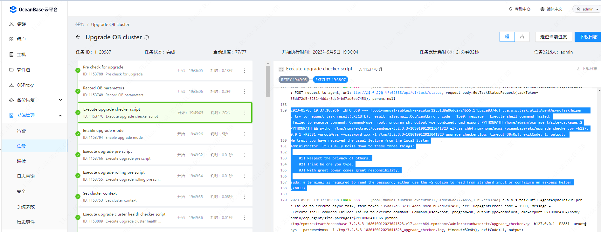This screenshot has width=601, height=232.
Task: Open more options for Record OB parameters
Action: pyautogui.click(x=245, y=92)
